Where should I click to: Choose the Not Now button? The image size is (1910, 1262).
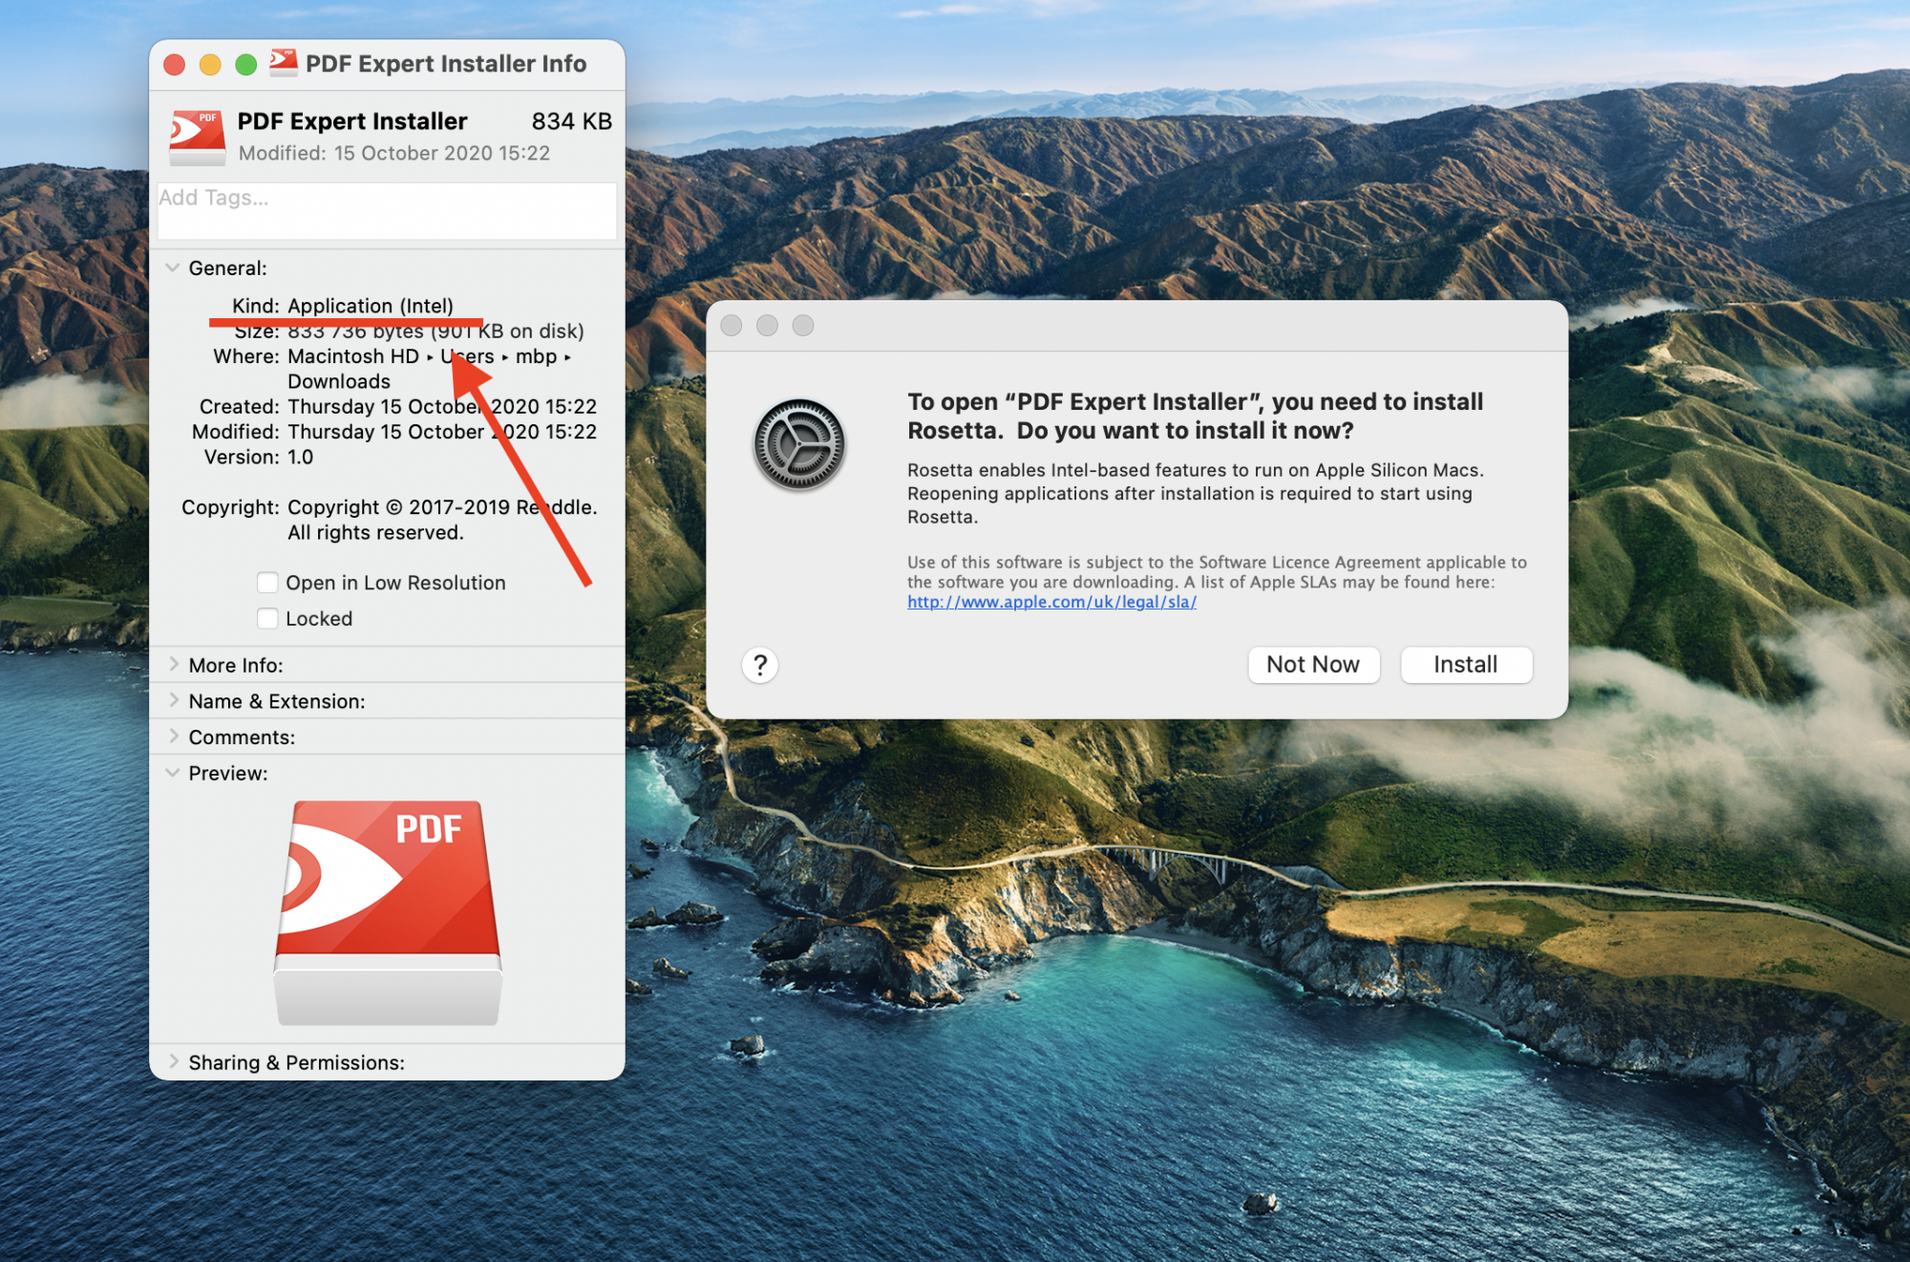[1313, 665]
